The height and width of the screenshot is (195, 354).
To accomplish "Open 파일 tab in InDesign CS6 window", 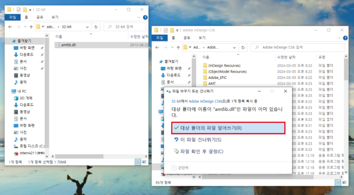I will pos(160,38).
